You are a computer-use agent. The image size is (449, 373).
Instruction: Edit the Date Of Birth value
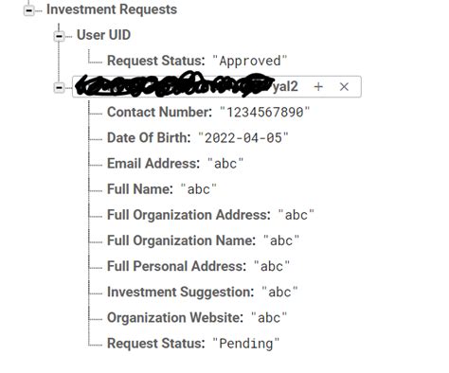[243, 138]
